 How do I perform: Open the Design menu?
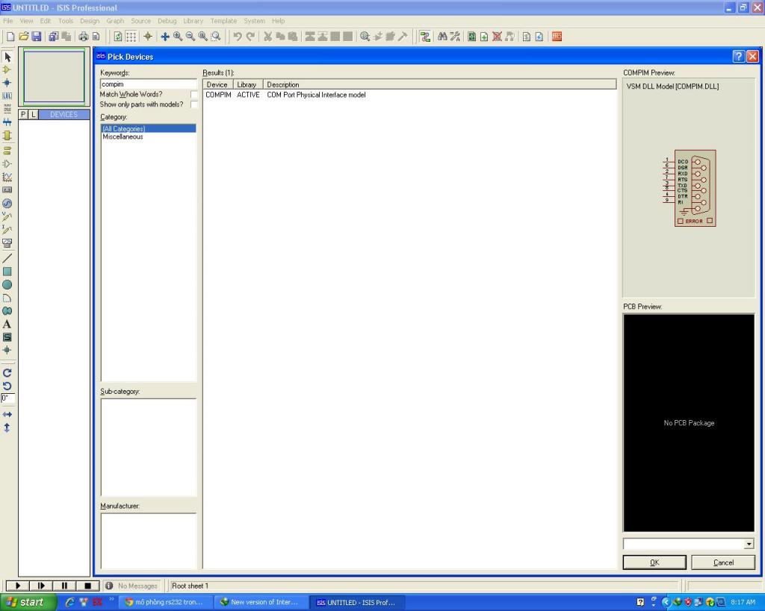(90, 21)
